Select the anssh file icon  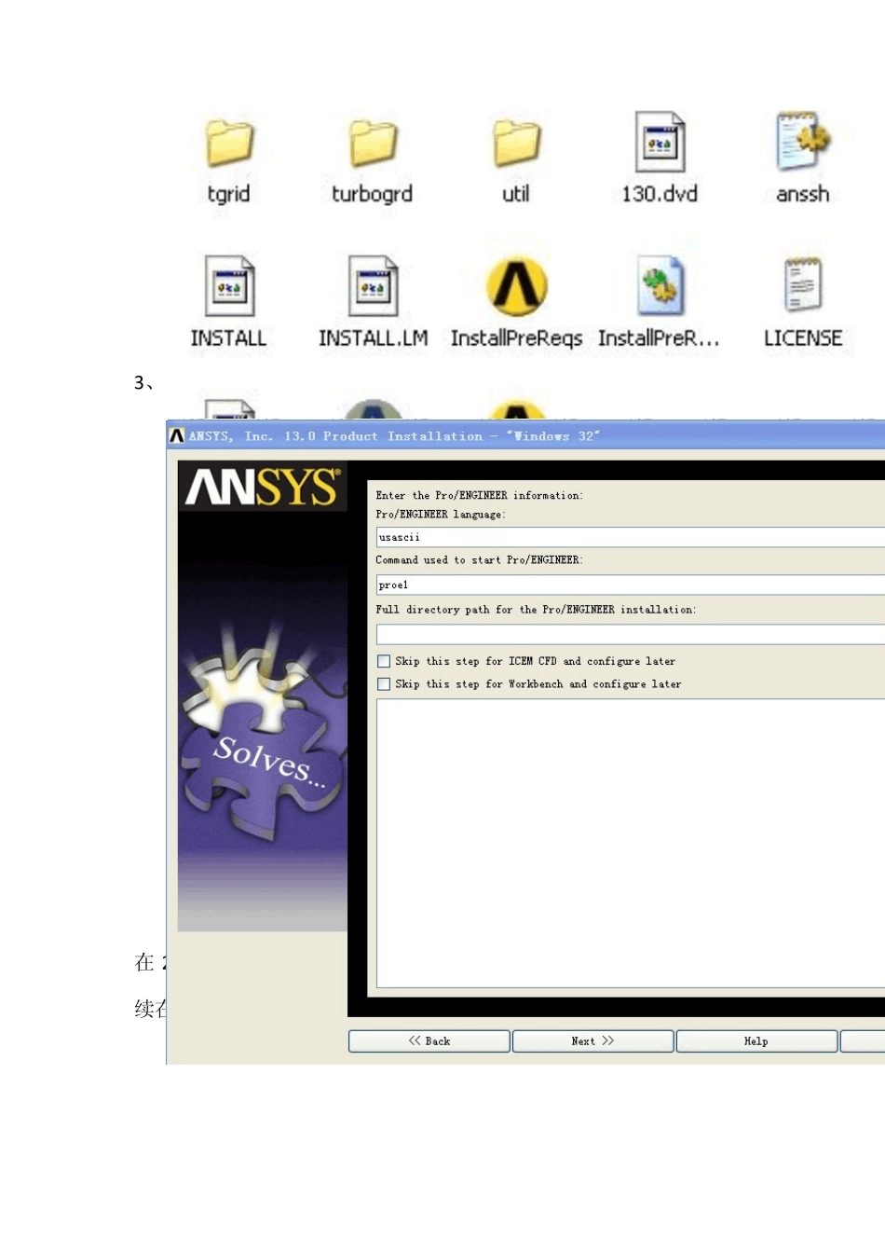[x=802, y=142]
